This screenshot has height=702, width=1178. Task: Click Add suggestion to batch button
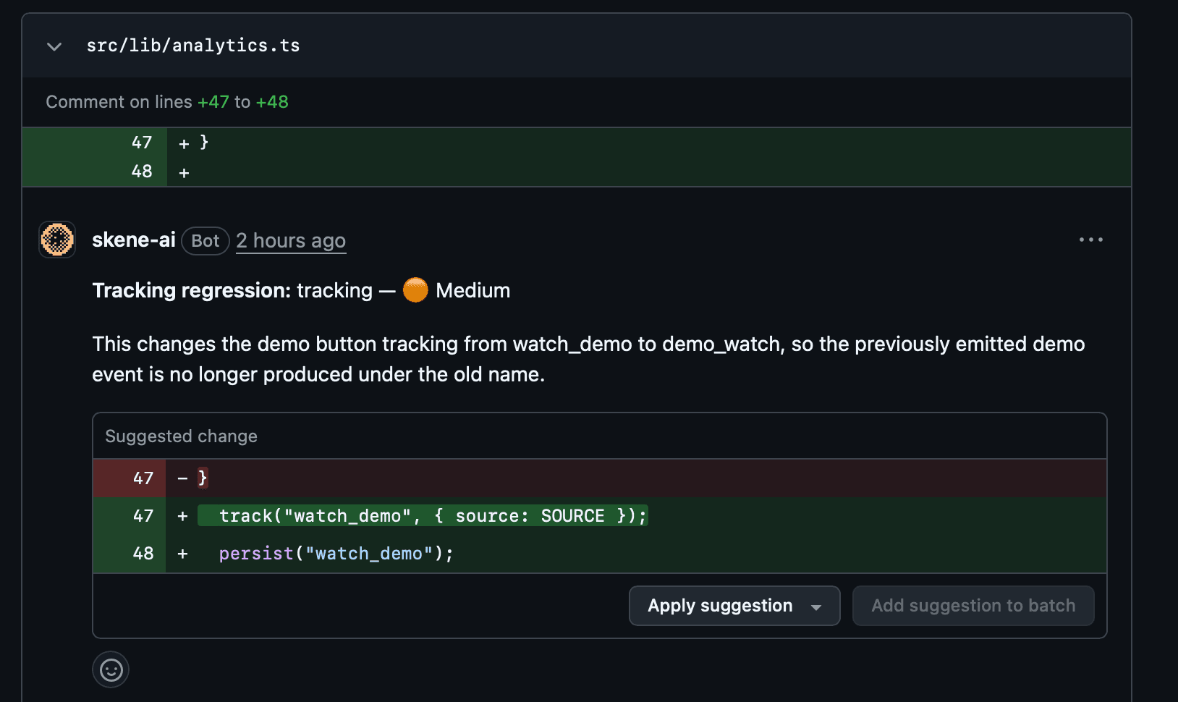point(973,606)
